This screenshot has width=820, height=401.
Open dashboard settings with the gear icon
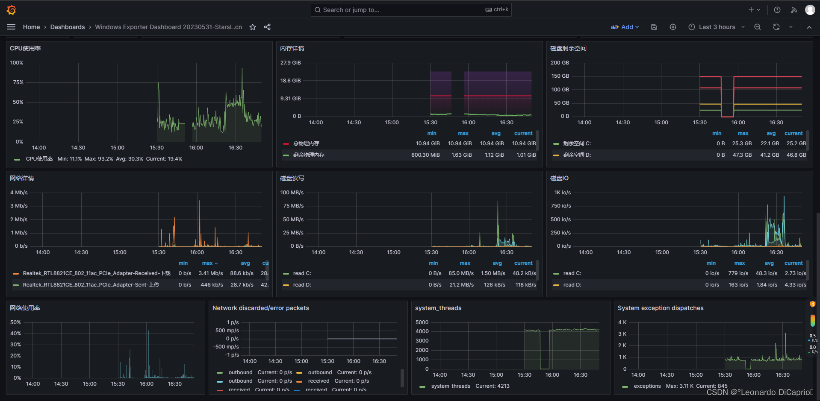click(673, 26)
